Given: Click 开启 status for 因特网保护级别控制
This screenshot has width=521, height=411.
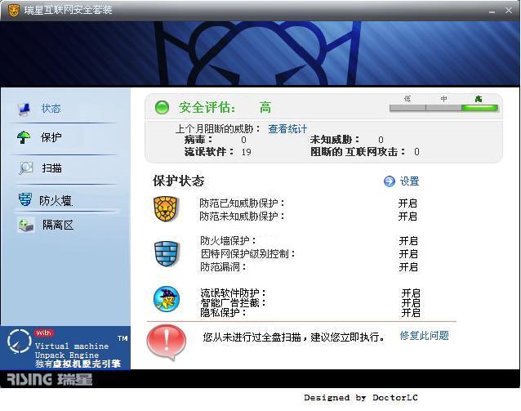Looking at the screenshot, I should pyautogui.click(x=408, y=254).
